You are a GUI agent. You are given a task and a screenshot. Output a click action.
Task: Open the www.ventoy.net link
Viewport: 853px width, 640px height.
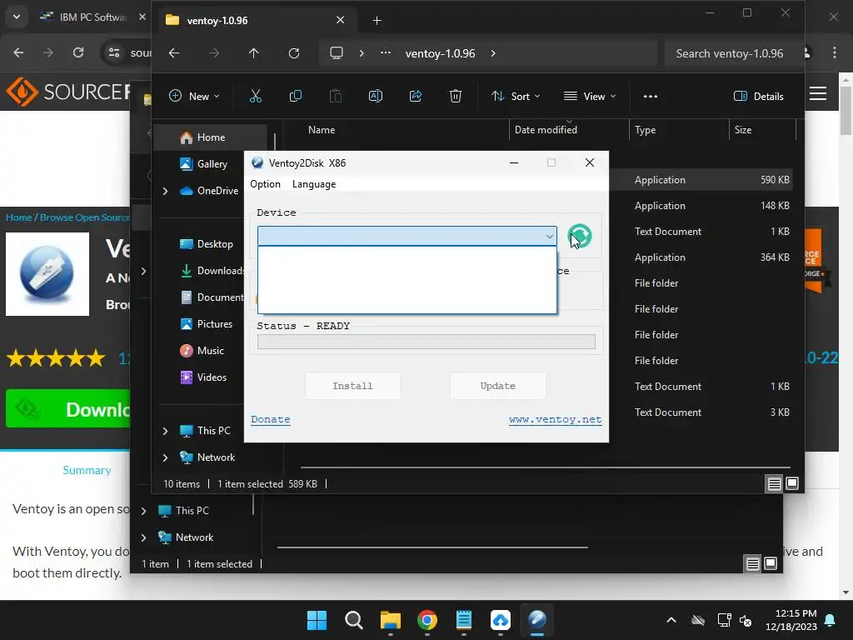pyautogui.click(x=555, y=420)
